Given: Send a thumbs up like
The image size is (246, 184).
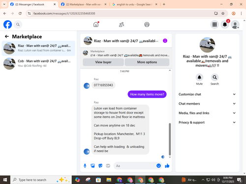Looking at the screenshot, I should pyautogui.click(x=167, y=166).
